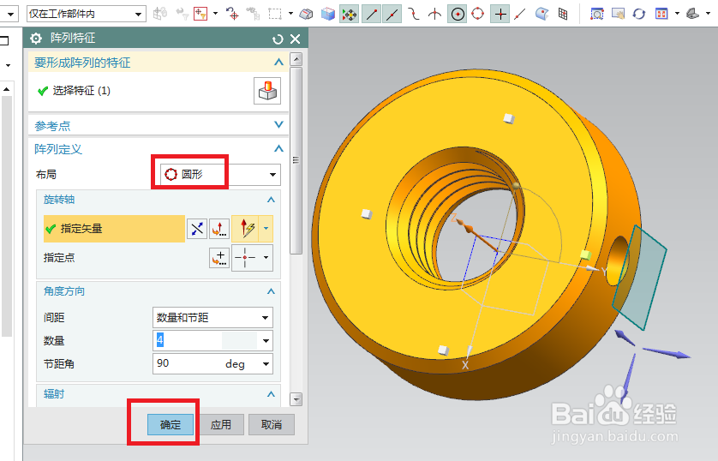This screenshot has height=461, width=718.
Task: Choose the inferred point icon
Action: pos(245,258)
